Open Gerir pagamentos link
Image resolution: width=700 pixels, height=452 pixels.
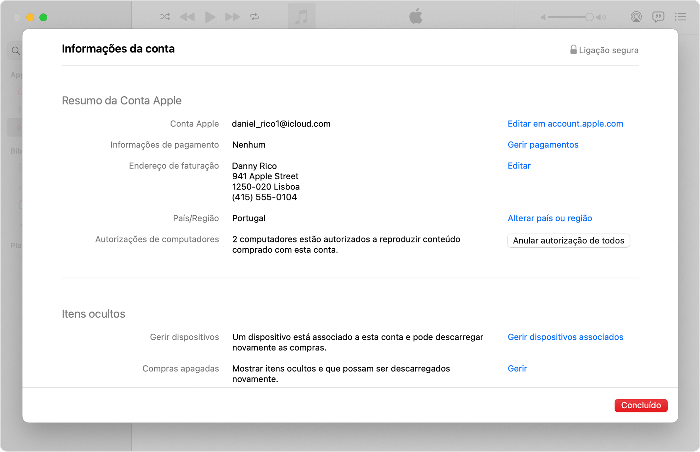[x=543, y=145]
